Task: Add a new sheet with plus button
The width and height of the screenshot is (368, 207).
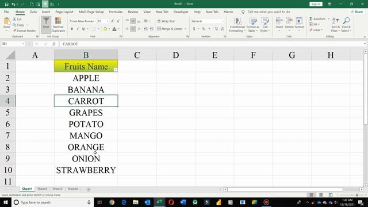Action: [x=89, y=189]
